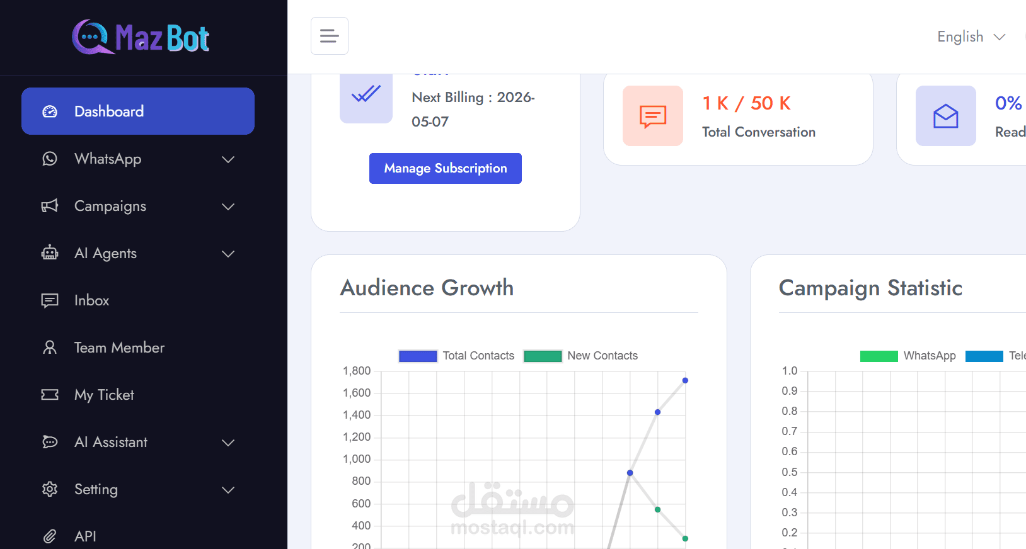1026x549 pixels.
Task: Click the API paperclip icon
Action: point(50,536)
